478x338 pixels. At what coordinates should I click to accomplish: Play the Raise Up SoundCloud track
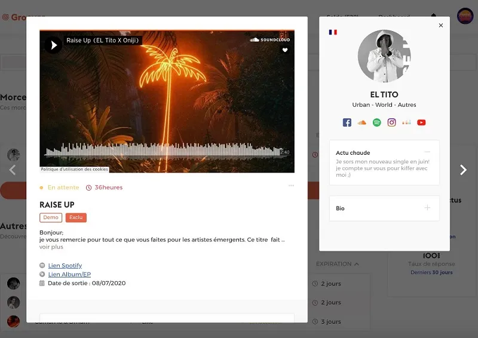53,45
